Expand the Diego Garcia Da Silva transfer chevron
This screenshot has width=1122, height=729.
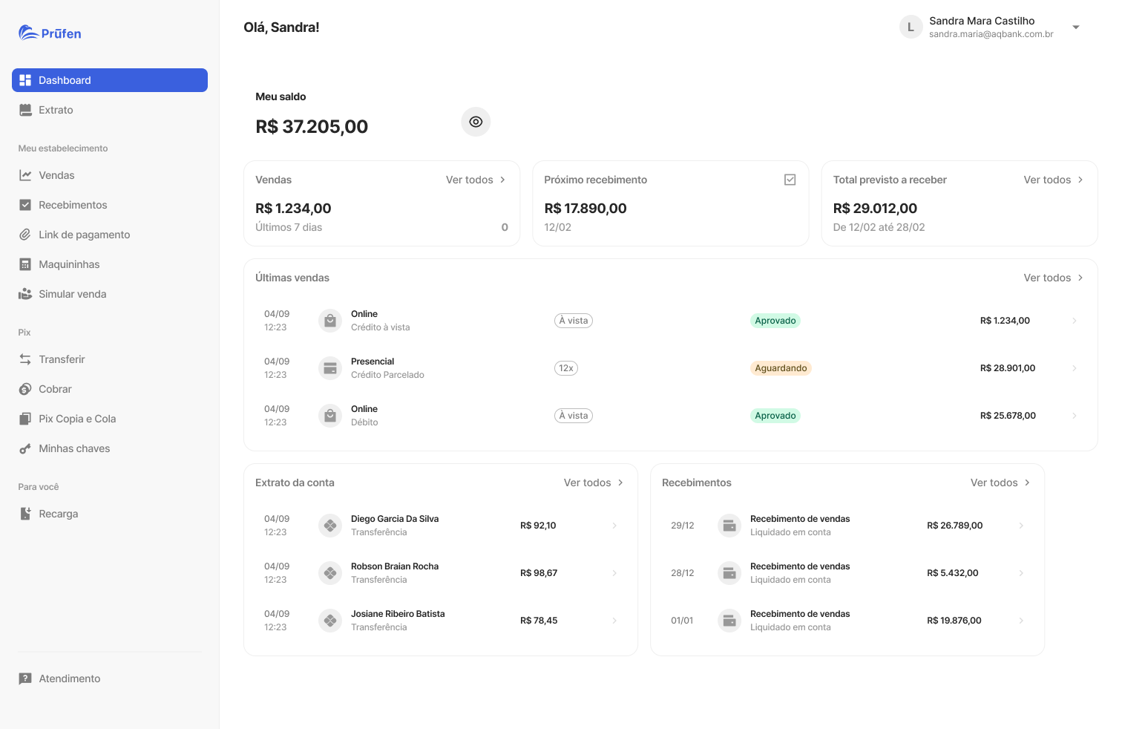coord(614,526)
